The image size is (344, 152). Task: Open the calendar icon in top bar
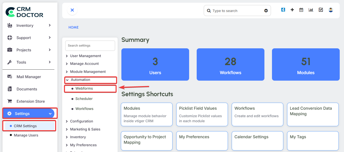tap(301, 10)
